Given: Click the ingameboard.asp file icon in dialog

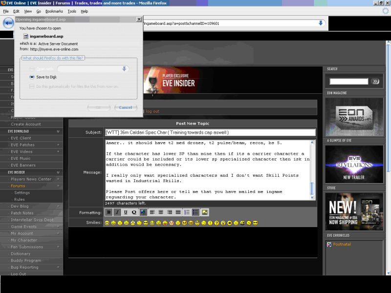Looking at the screenshot, I should tap(26, 36).
